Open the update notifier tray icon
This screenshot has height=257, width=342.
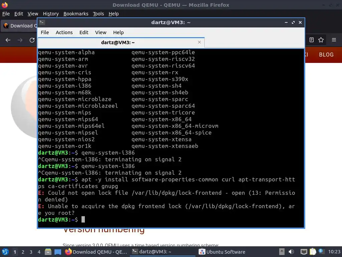[321, 251]
